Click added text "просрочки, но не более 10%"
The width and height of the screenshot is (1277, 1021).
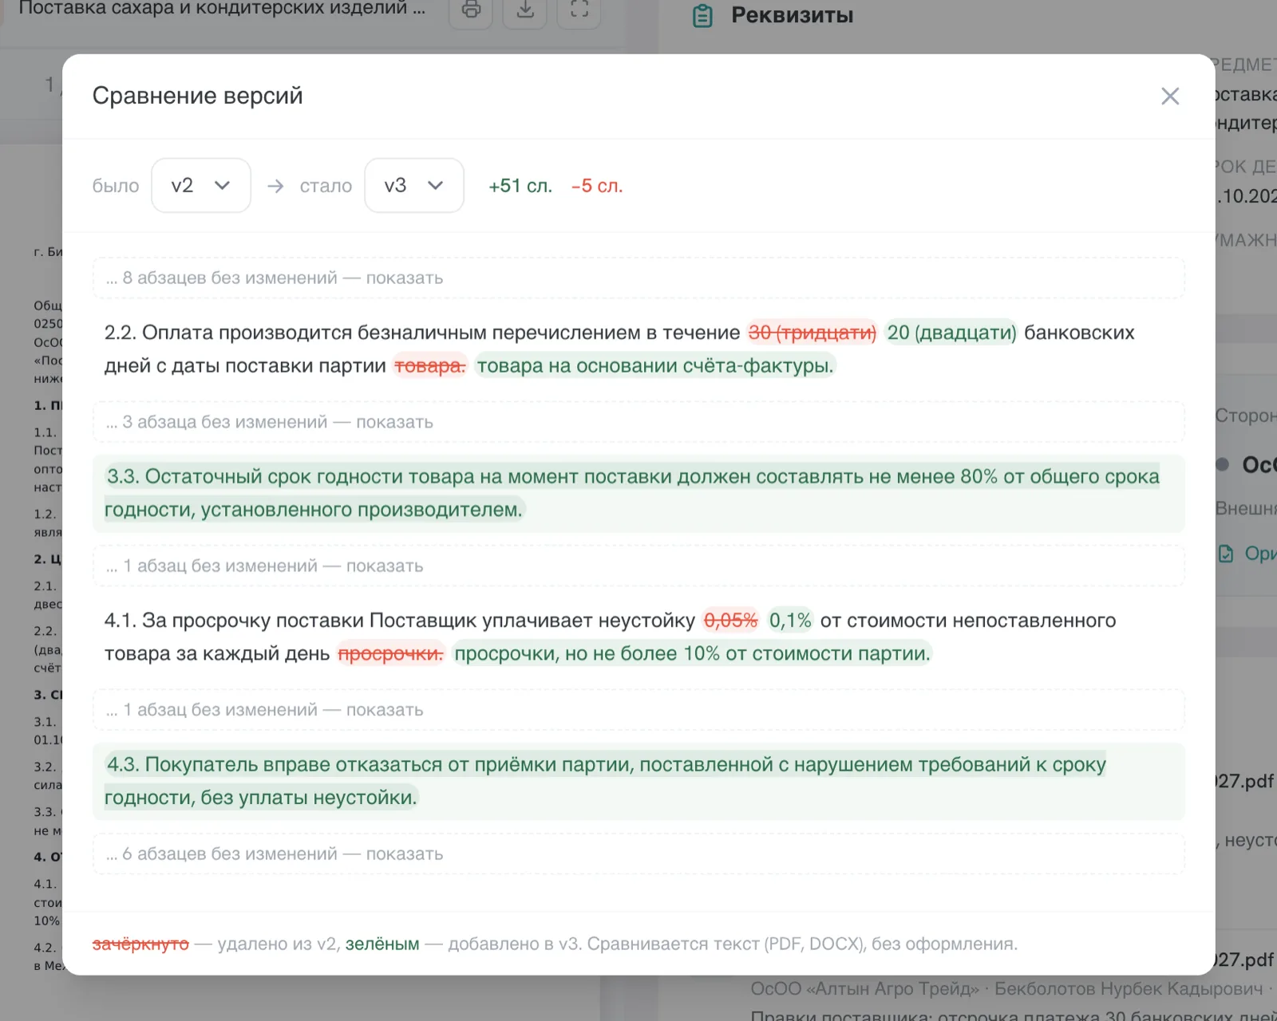(587, 654)
